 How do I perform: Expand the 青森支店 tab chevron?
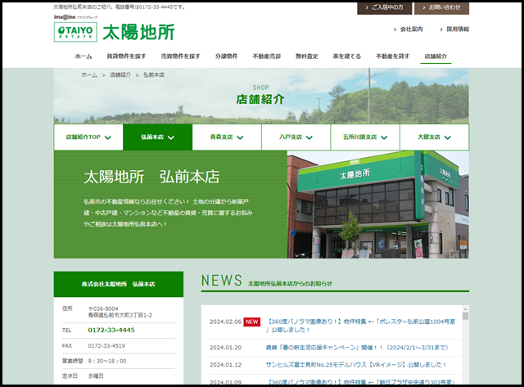tap(240, 137)
